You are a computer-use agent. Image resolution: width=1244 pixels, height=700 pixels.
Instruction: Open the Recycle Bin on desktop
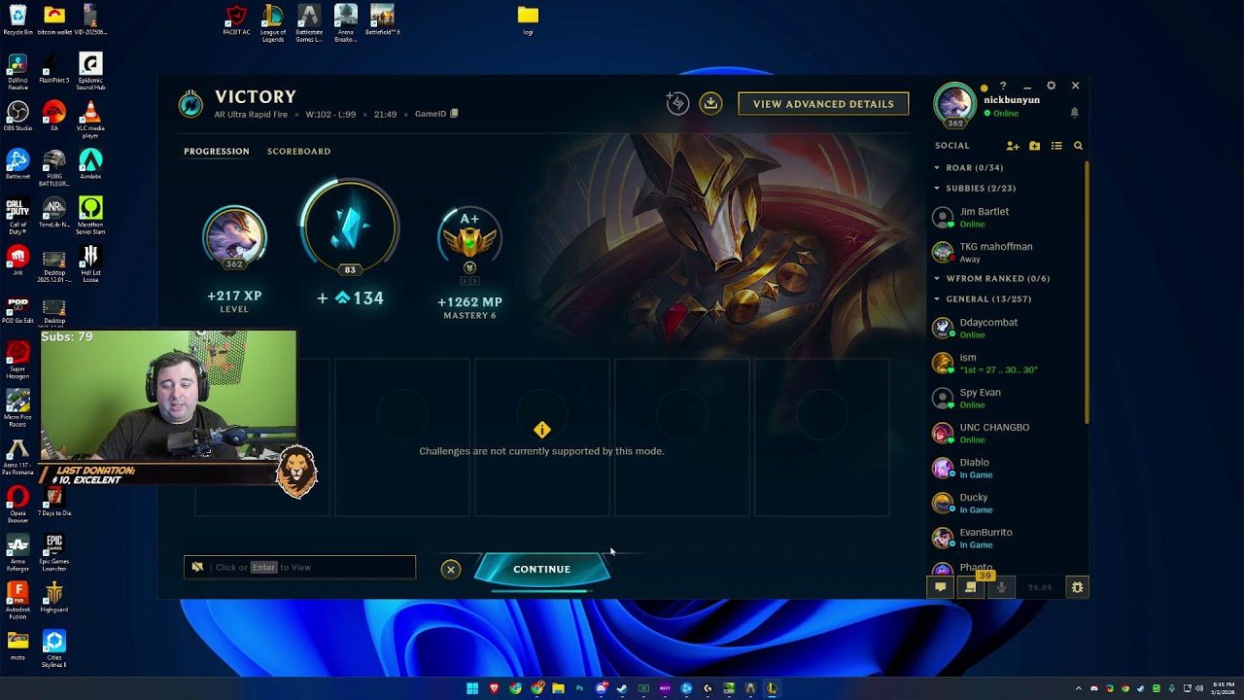click(17, 19)
